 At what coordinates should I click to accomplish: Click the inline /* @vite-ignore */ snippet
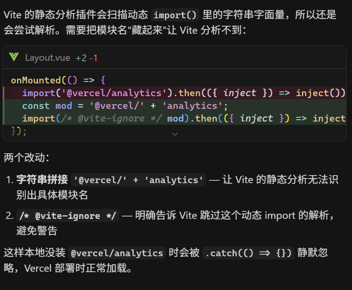[x=68, y=216]
